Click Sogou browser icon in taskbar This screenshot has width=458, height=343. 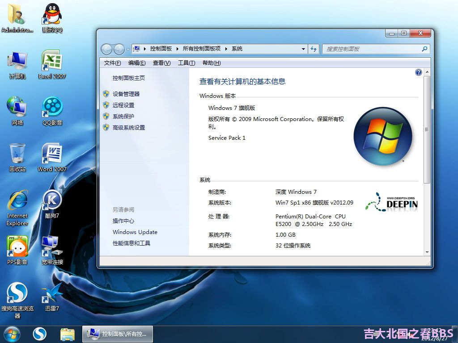(39, 334)
